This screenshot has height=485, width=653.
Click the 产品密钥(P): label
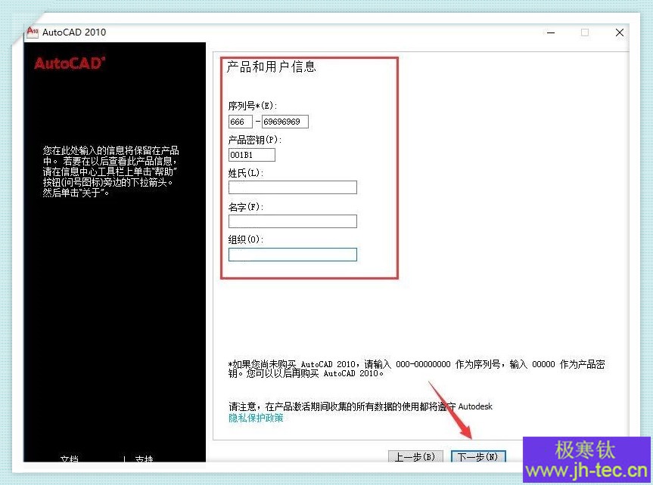pyautogui.click(x=255, y=140)
